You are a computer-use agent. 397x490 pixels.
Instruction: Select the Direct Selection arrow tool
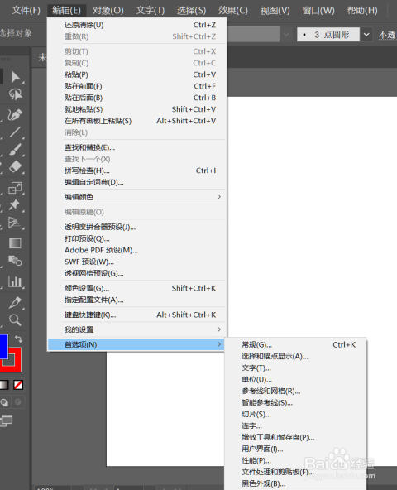16,77
